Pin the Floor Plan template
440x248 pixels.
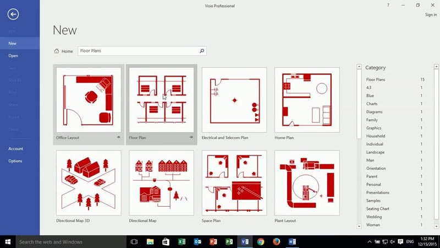(x=191, y=137)
